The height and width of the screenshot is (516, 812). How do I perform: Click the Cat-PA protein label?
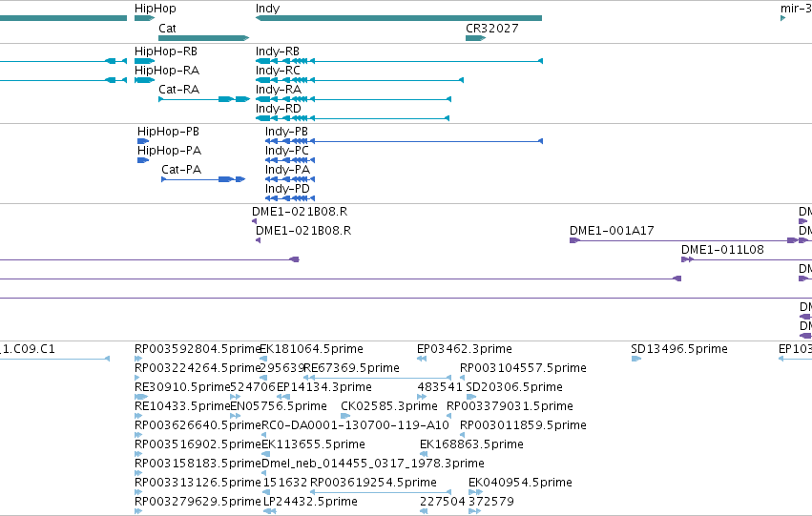coord(181,170)
